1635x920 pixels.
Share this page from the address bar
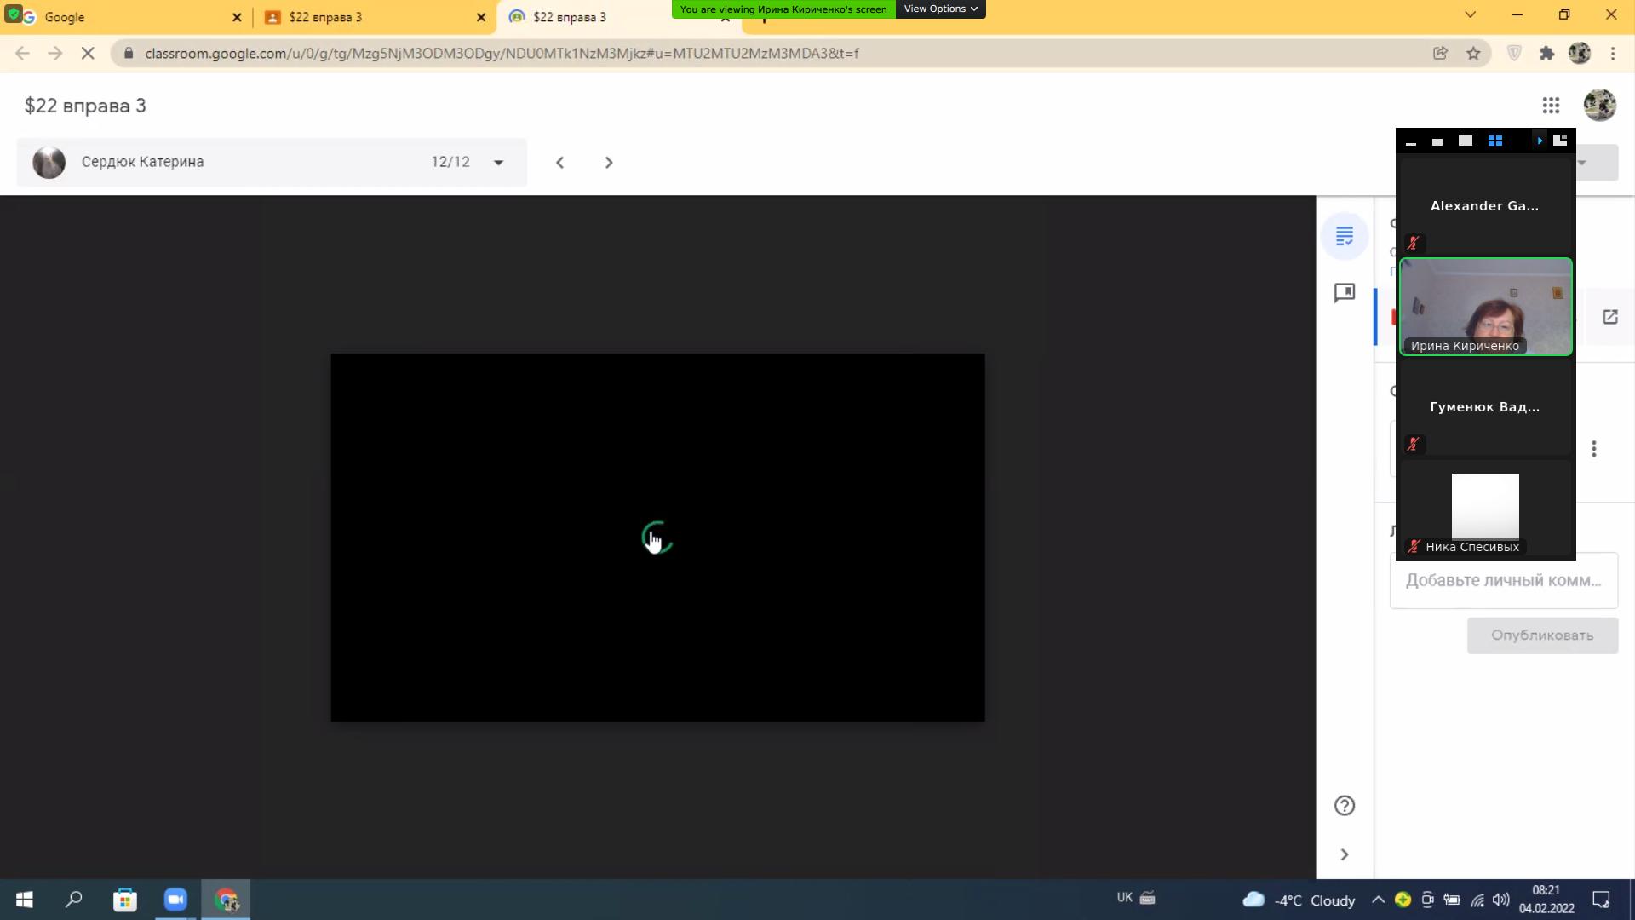tap(1440, 54)
